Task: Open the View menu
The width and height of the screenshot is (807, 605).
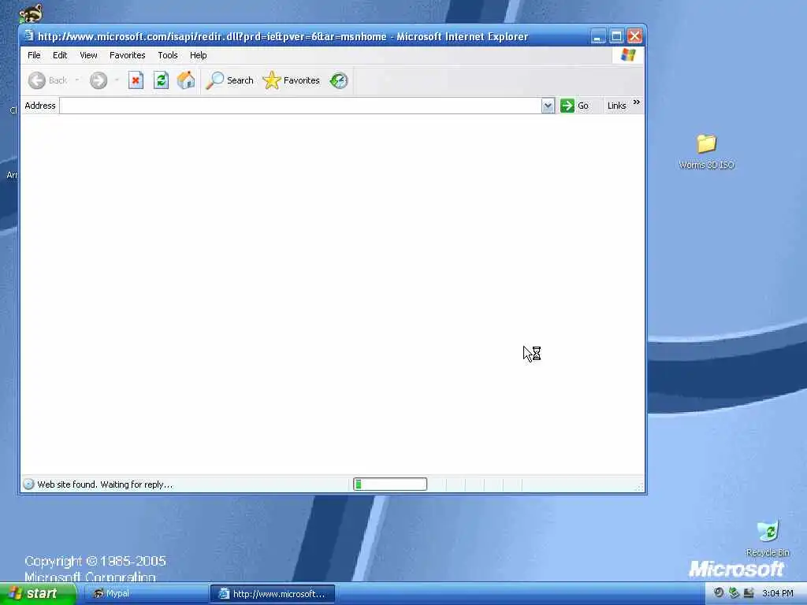Action: (x=88, y=55)
